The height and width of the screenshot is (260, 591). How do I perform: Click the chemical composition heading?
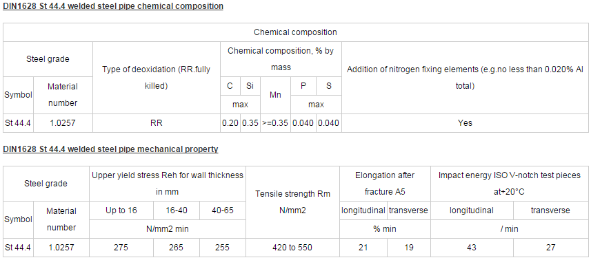click(x=113, y=6)
